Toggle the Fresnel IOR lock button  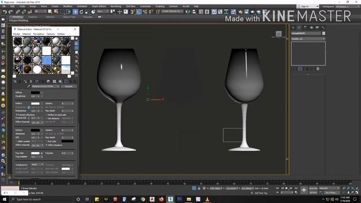29,118
